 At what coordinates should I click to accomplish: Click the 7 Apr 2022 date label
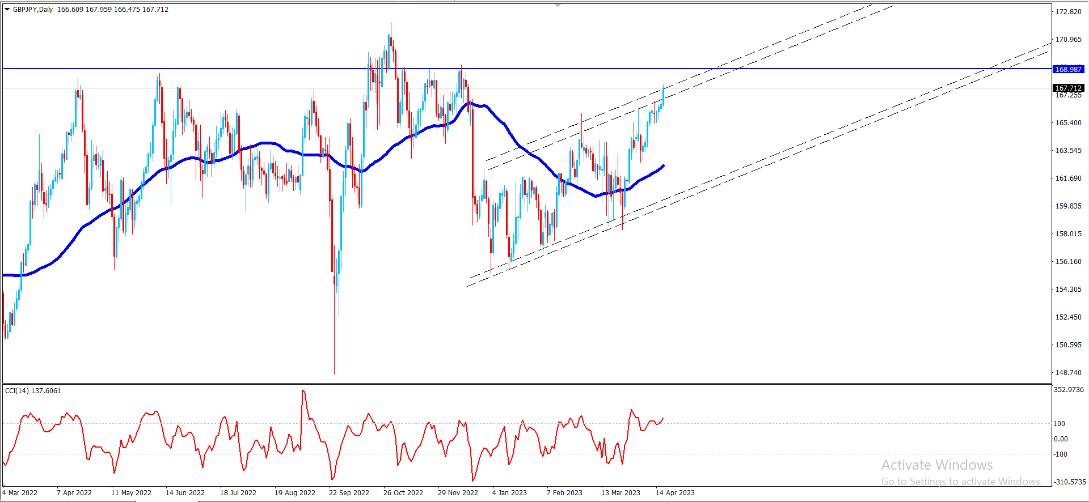74,492
